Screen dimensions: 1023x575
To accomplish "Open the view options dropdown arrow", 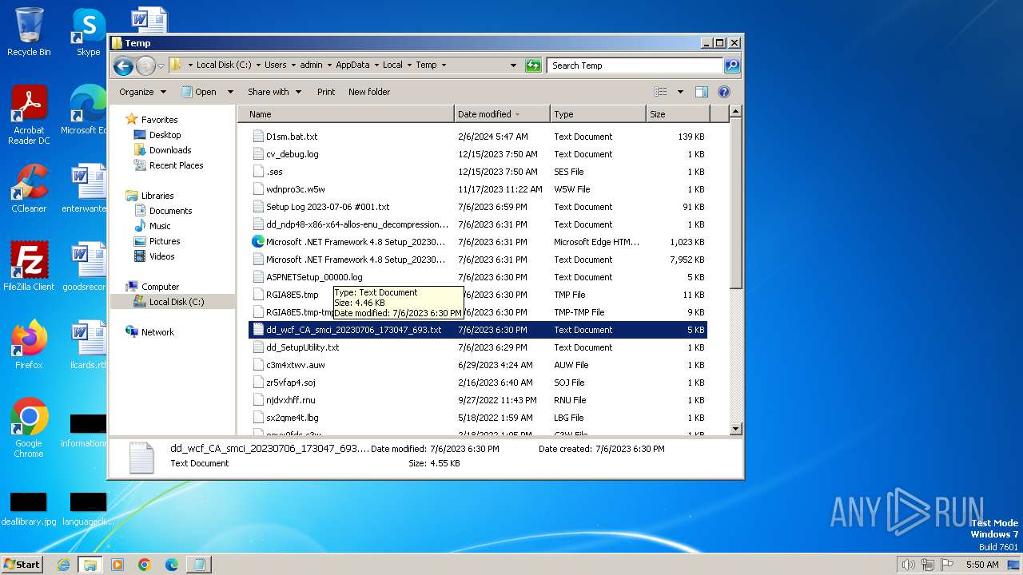I will click(x=680, y=92).
